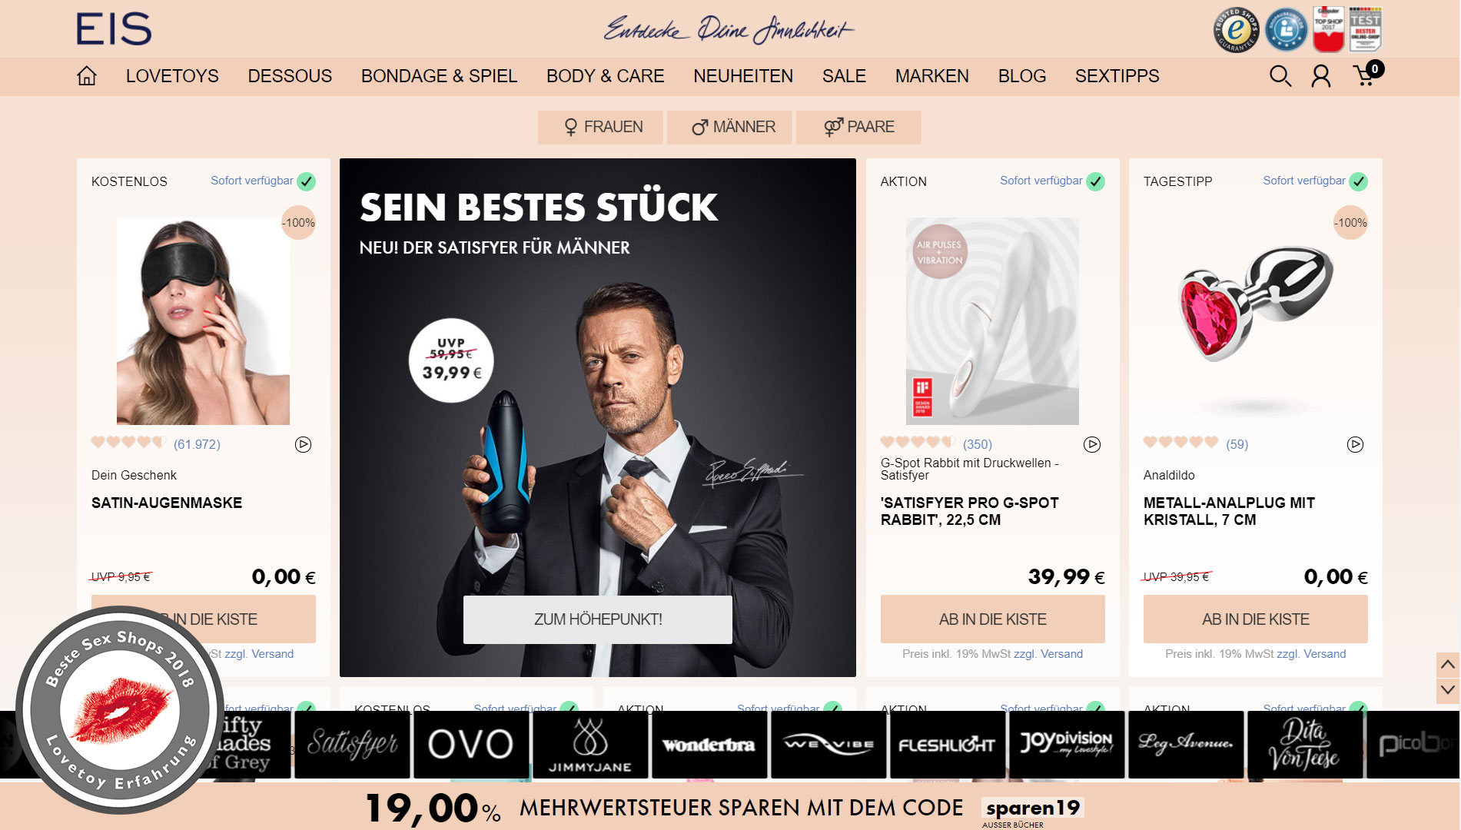Play video for Satisfyer Pro G-Spot Rabbit

pyautogui.click(x=1092, y=444)
